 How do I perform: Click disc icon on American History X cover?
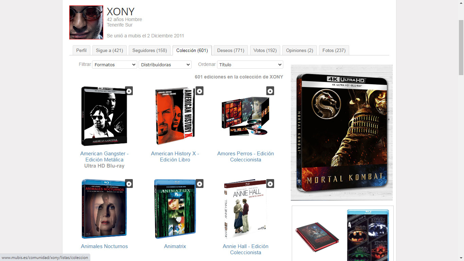pyautogui.click(x=199, y=91)
